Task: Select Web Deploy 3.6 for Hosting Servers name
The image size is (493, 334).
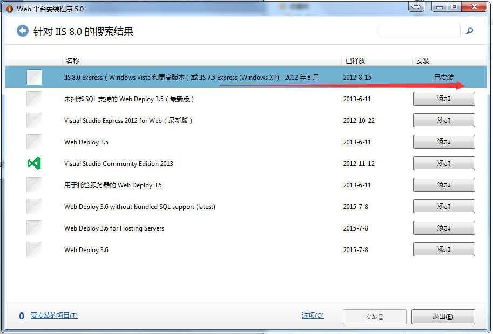Action: pos(114,228)
